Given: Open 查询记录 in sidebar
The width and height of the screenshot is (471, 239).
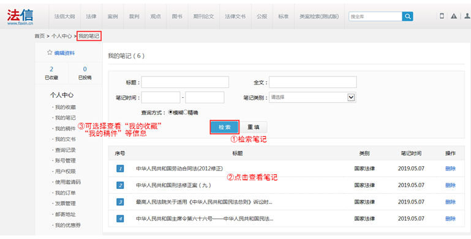Looking at the screenshot, I should 65,150.
